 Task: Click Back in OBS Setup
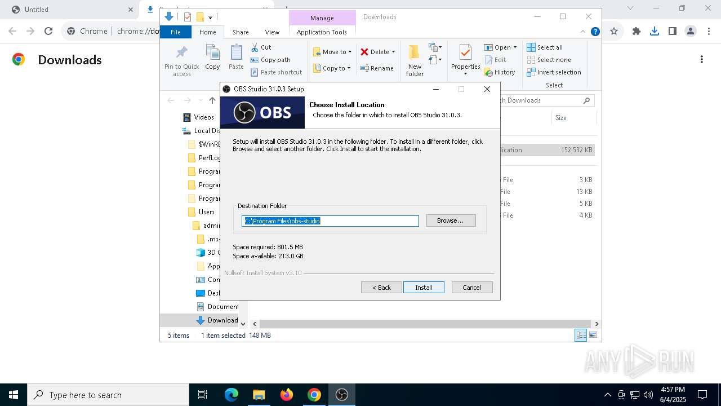[x=381, y=288]
